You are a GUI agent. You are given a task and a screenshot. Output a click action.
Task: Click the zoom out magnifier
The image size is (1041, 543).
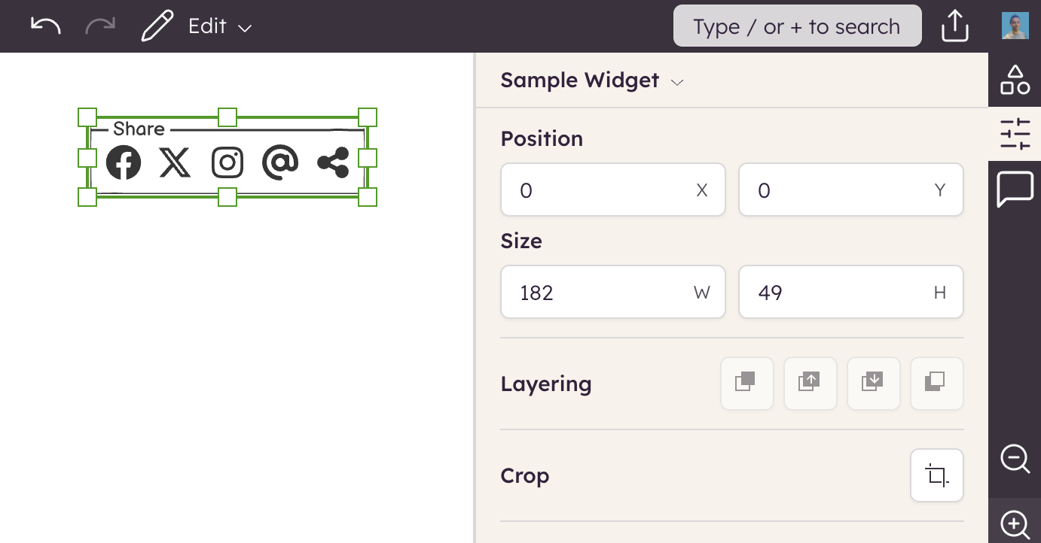tap(1015, 458)
